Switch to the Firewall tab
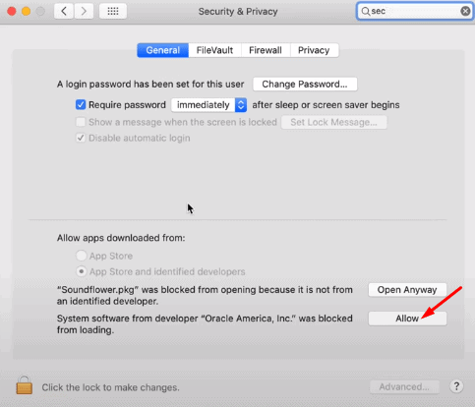 tap(266, 50)
